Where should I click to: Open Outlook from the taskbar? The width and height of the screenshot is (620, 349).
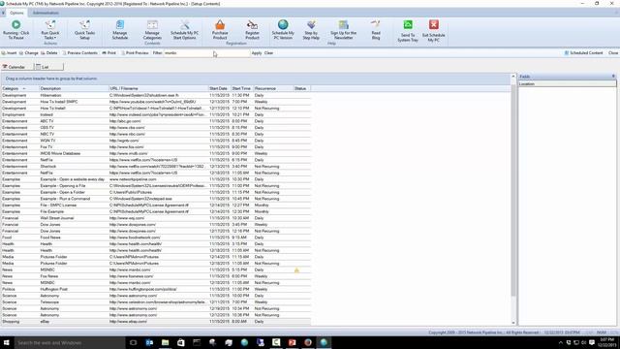tap(149, 342)
